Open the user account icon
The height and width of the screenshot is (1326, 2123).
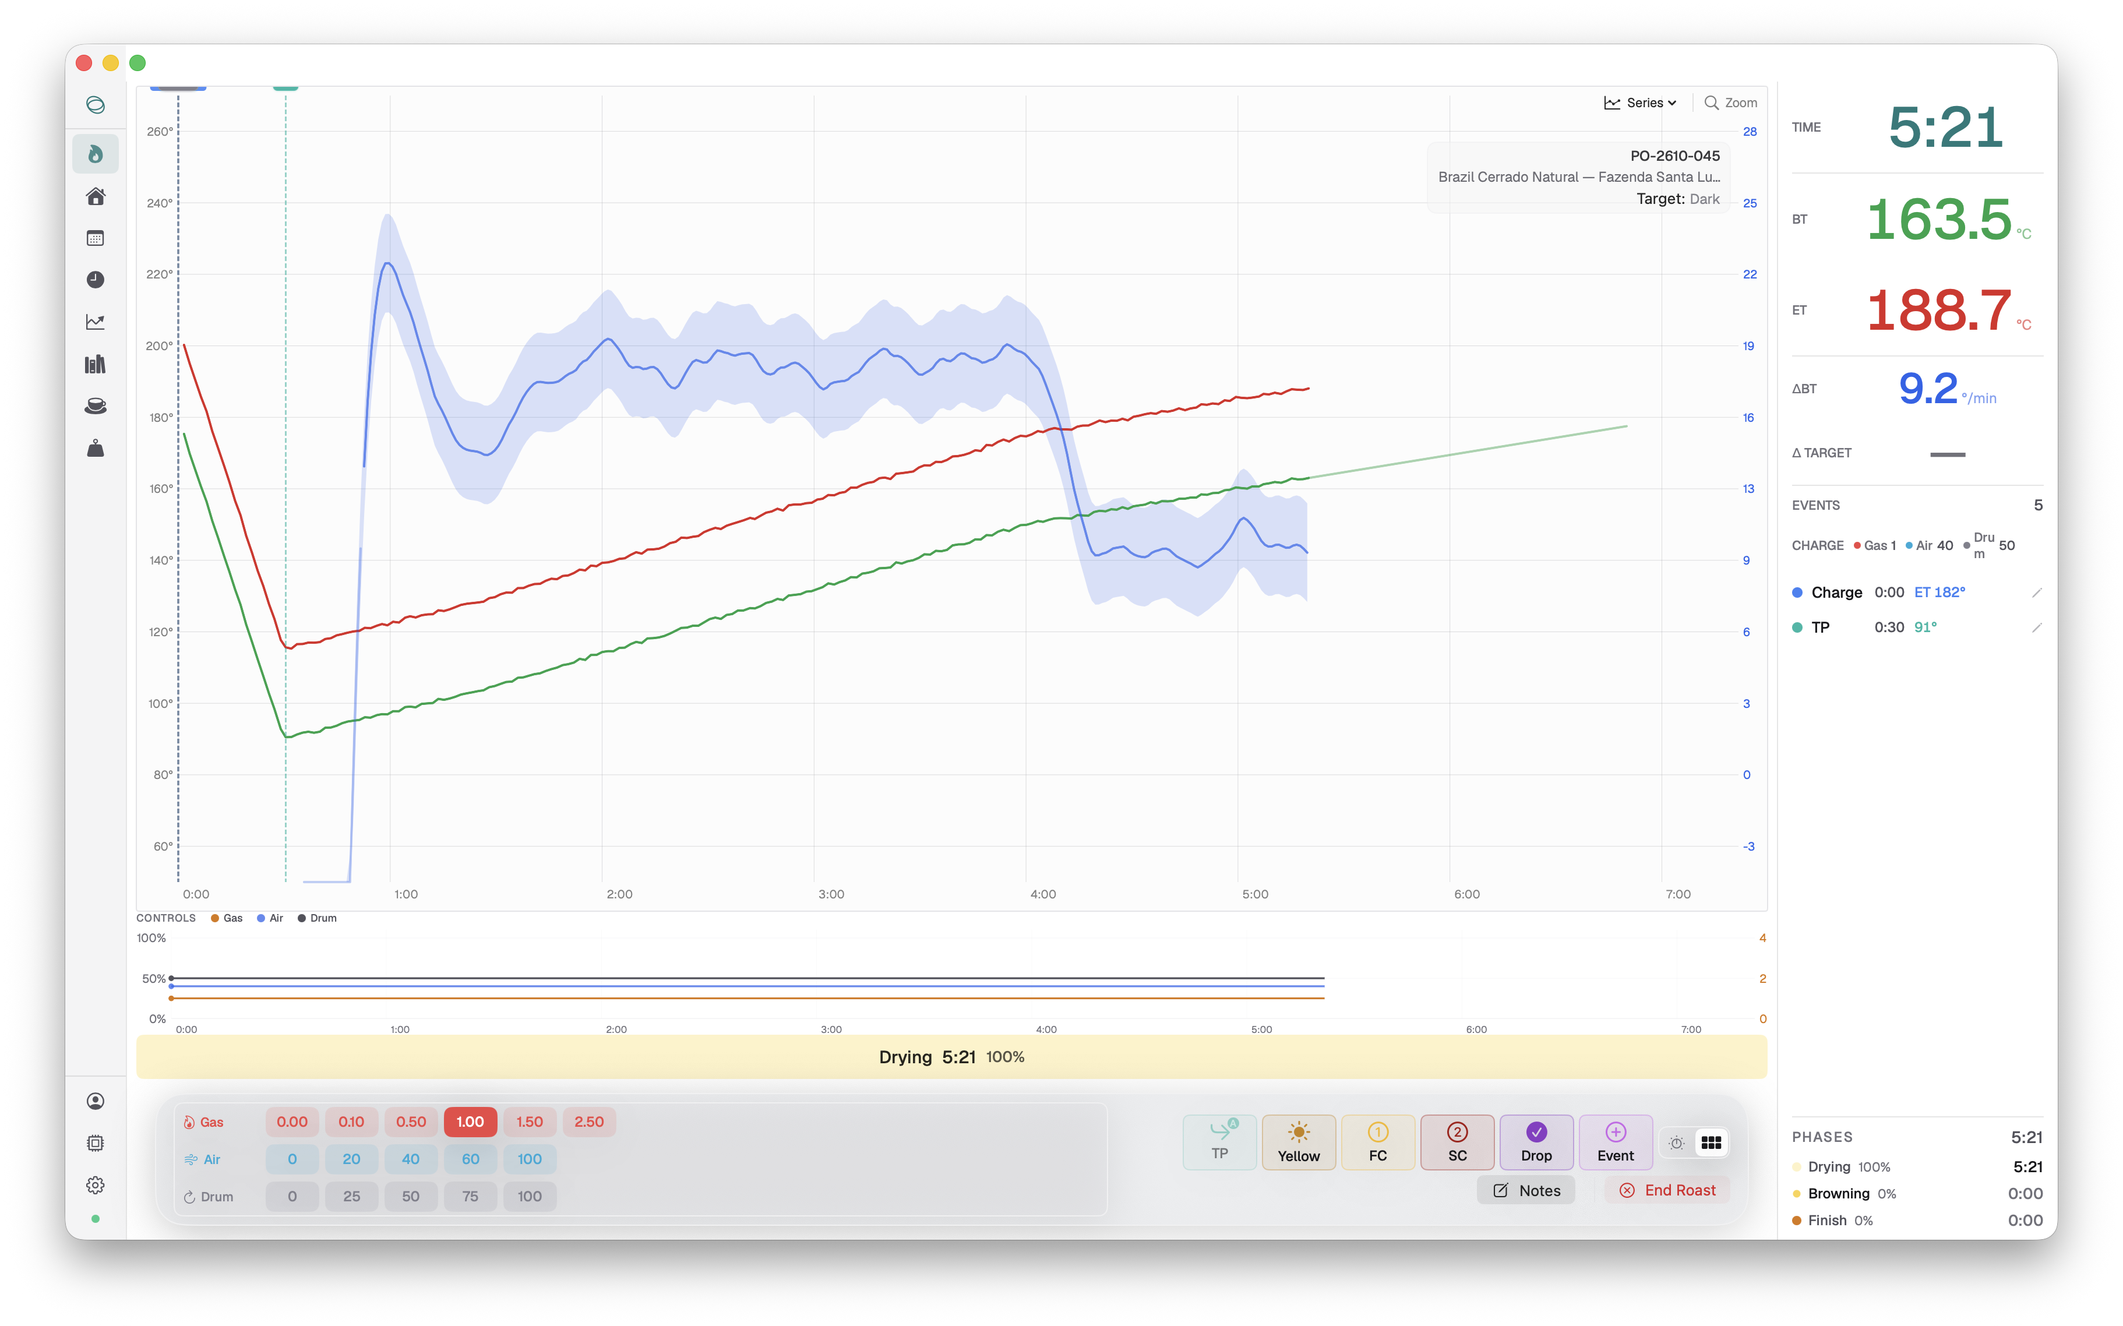[96, 1101]
